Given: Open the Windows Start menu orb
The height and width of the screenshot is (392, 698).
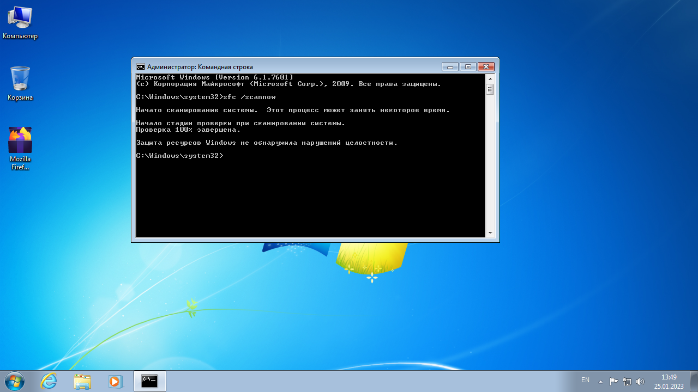Looking at the screenshot, I should coord(14,381).
